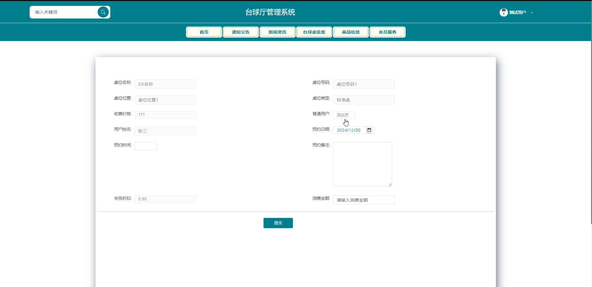
Task: Click the page vertical scrollbar
Action: (591, 113)
